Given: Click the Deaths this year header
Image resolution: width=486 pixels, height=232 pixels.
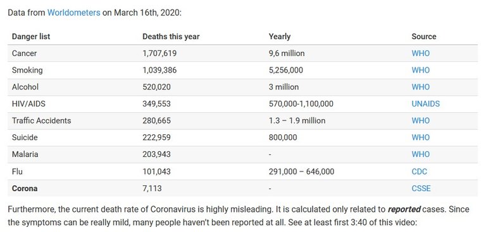Looking at the screenshot, I should pyautogui.click(x=171, y=37).
